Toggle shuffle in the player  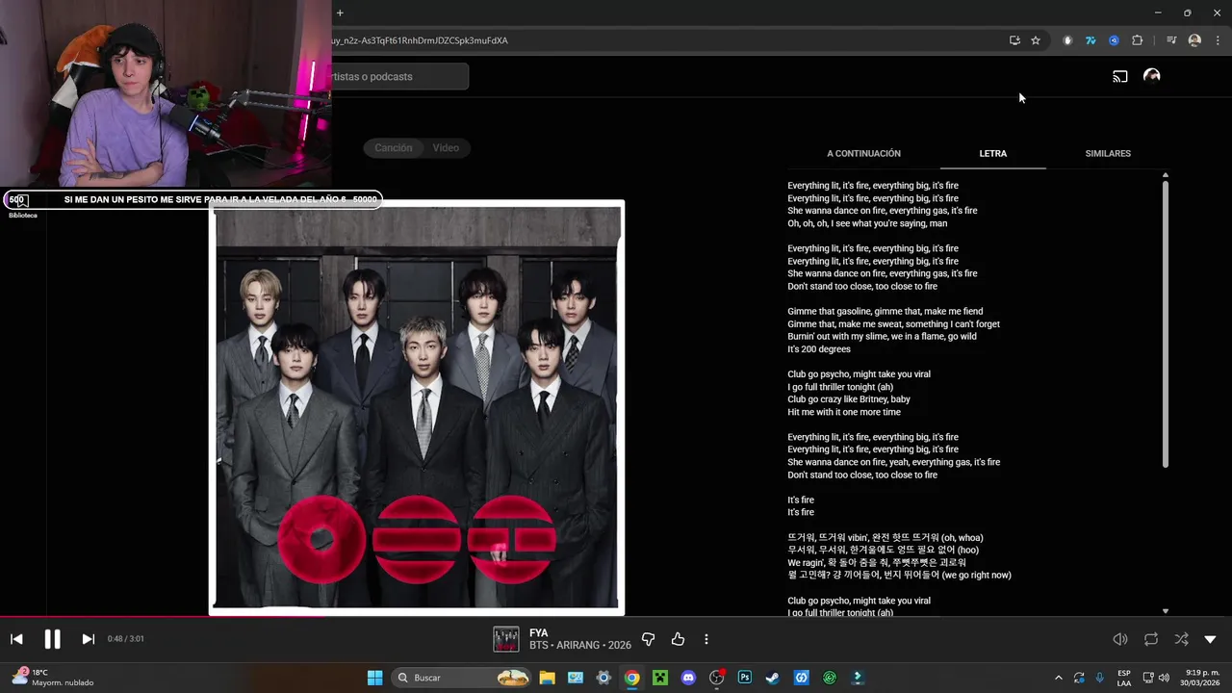coord(1181,639)
